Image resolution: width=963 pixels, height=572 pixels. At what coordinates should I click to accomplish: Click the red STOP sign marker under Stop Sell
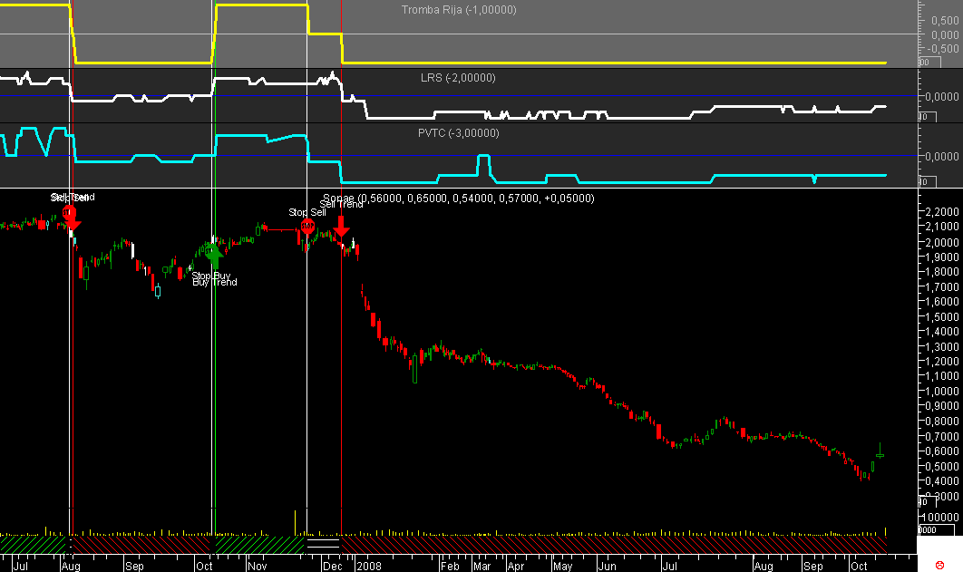[307, 226]
